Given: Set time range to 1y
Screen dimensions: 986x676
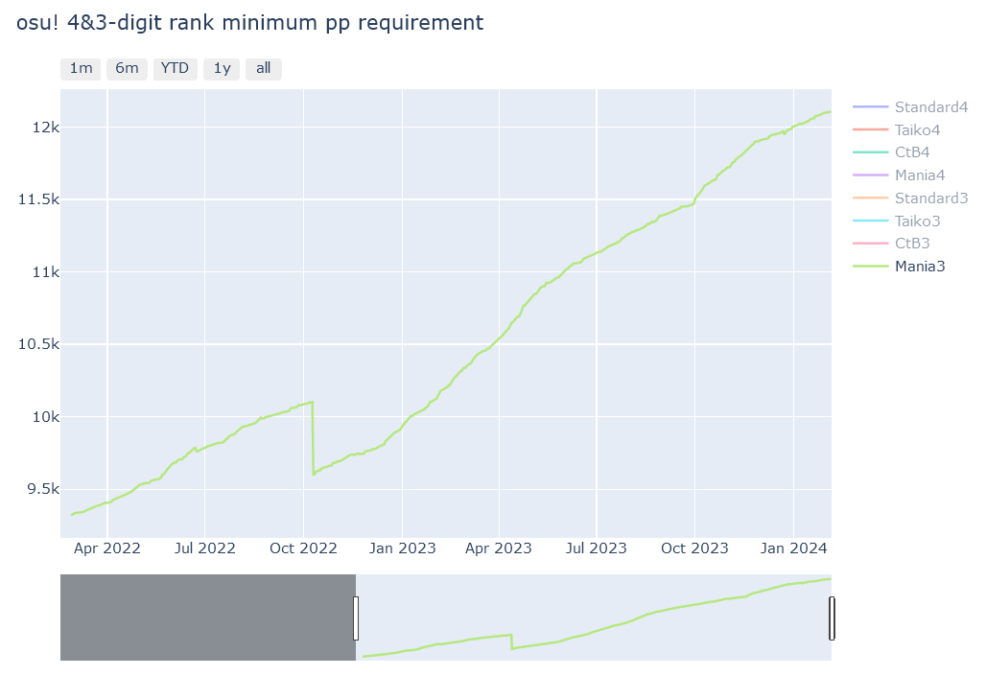Looking at the screenshot, I should [x=222, y=69].
